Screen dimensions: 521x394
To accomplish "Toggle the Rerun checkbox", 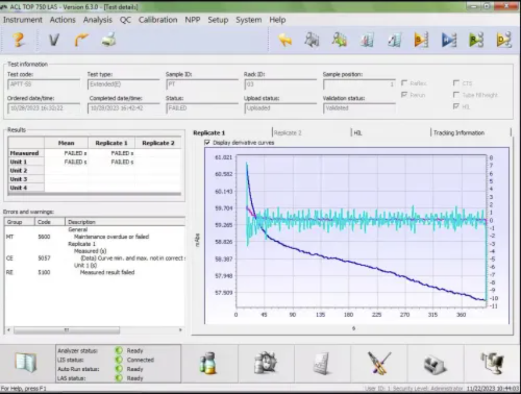I will (x=404, y=95).
